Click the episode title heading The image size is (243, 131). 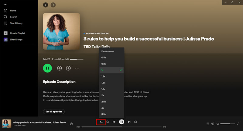pos(149,39)
